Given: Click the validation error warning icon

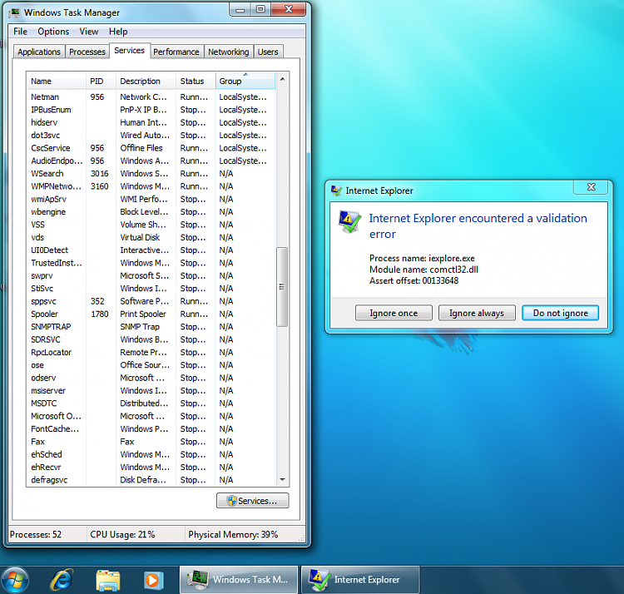Looking at the screenshot, I should [x=349, y=221].
